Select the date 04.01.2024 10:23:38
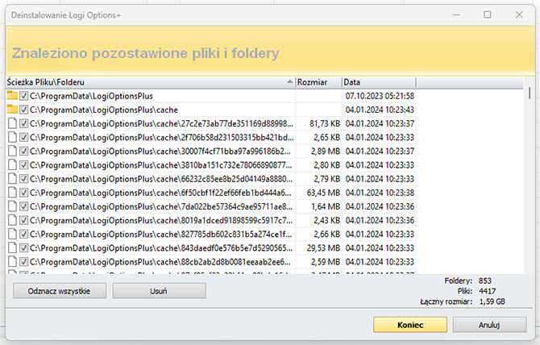 pos(380,193)
